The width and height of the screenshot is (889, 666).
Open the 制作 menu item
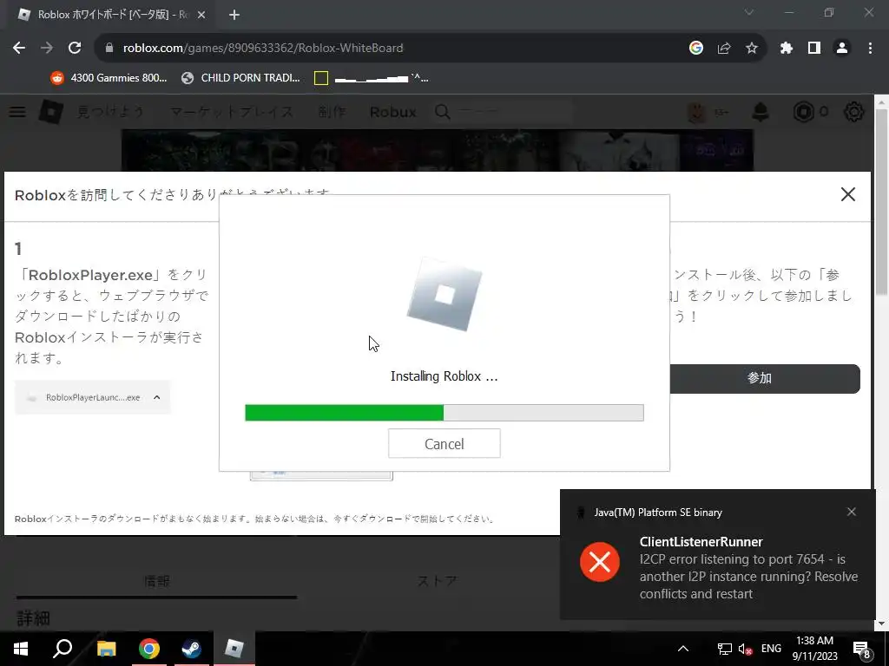332,112
